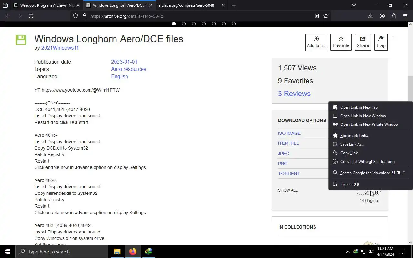Image resolution: width=413 pixels, height=258 pixels.
Task: Click the taskbar search box
Action: [x=62, y=252]
